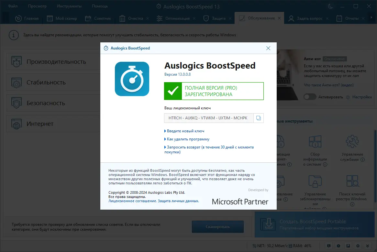Click the RAM 46% status indicator

[300, 246]
